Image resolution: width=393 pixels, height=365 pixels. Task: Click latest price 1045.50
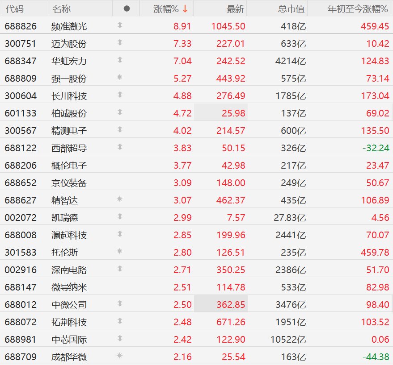click(228, 26)
